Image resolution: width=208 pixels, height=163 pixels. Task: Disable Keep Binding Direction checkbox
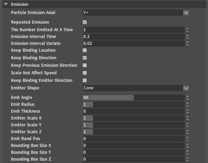pyautogui.click(x=85, y=58)
